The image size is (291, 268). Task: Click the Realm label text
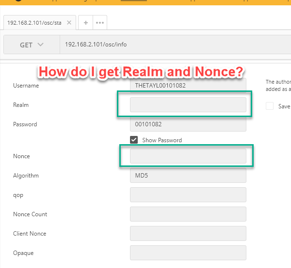(x=21, y=105)
